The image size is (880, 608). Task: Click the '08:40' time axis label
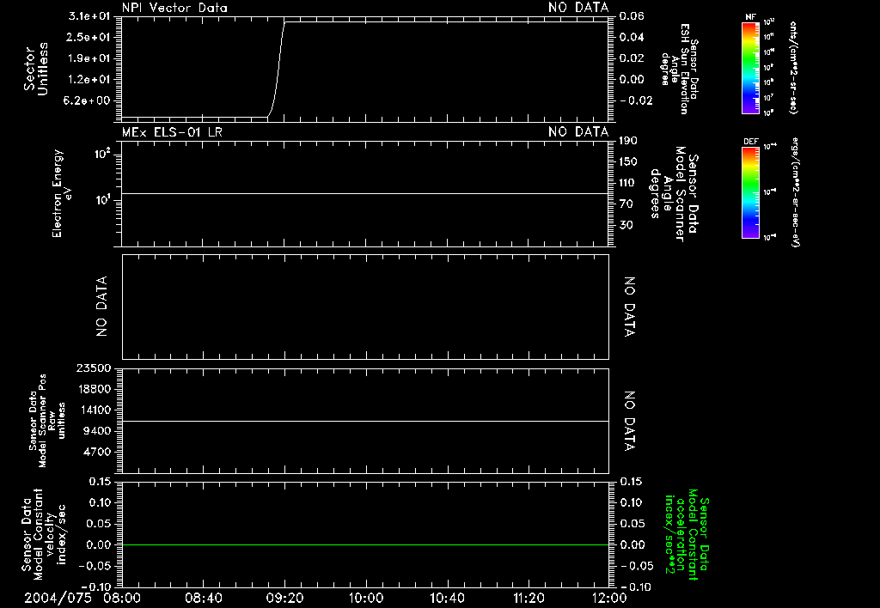point(204,598)
